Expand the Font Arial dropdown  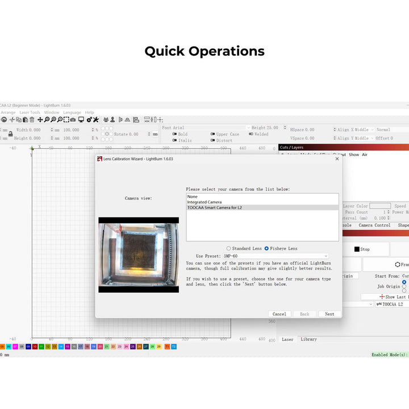pos(206,128)
